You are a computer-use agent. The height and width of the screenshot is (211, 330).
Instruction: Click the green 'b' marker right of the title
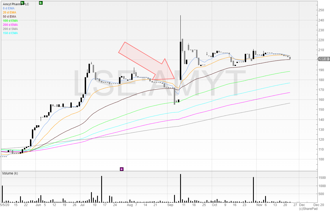41,3
